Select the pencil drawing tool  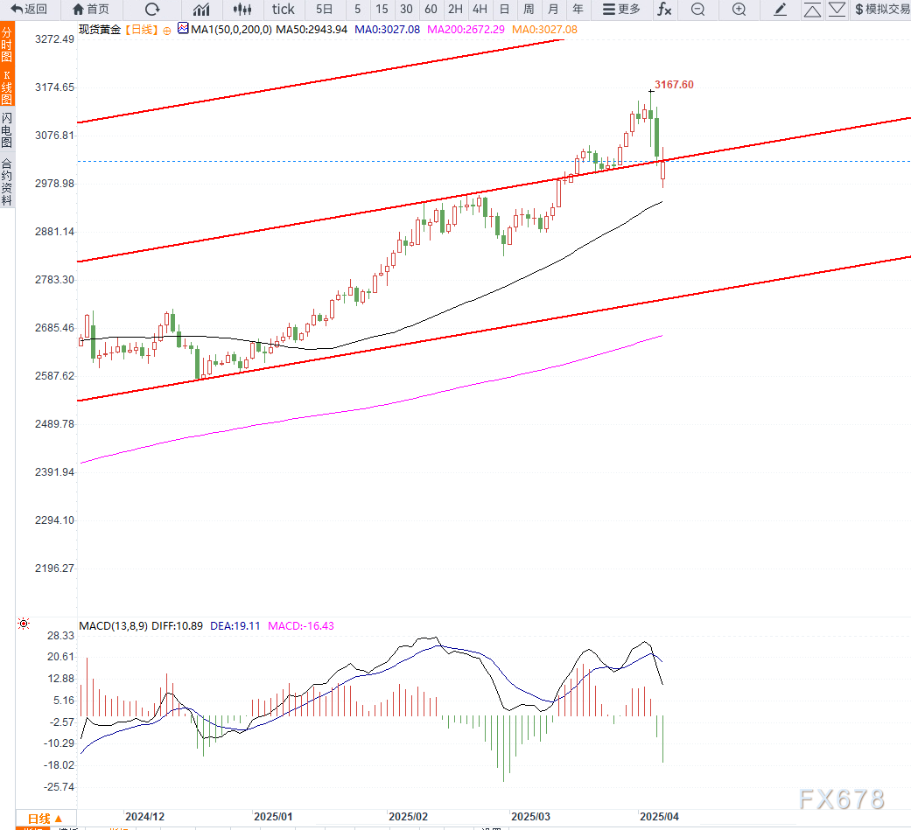(x=781, y=10)
